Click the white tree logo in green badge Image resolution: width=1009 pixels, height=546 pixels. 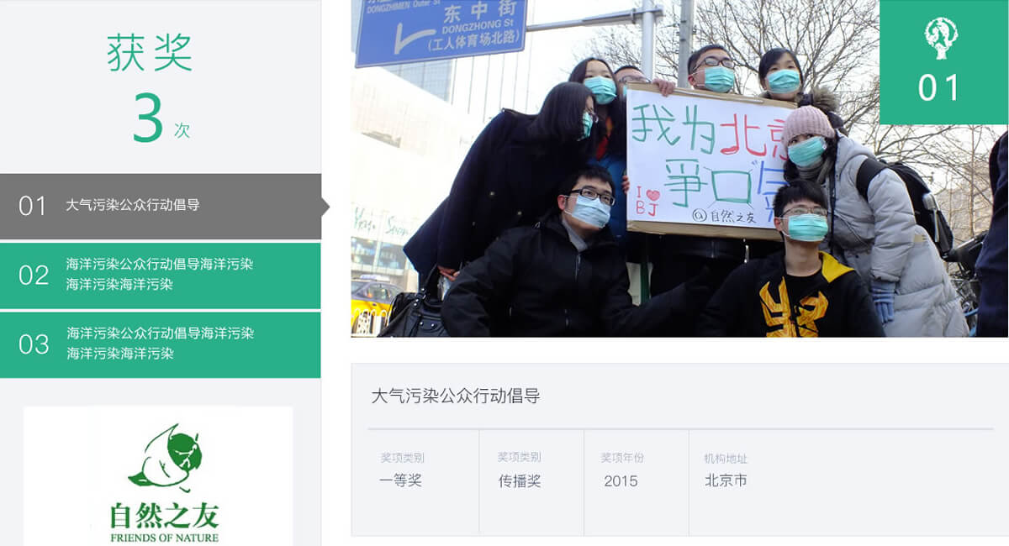coord(942,38)
